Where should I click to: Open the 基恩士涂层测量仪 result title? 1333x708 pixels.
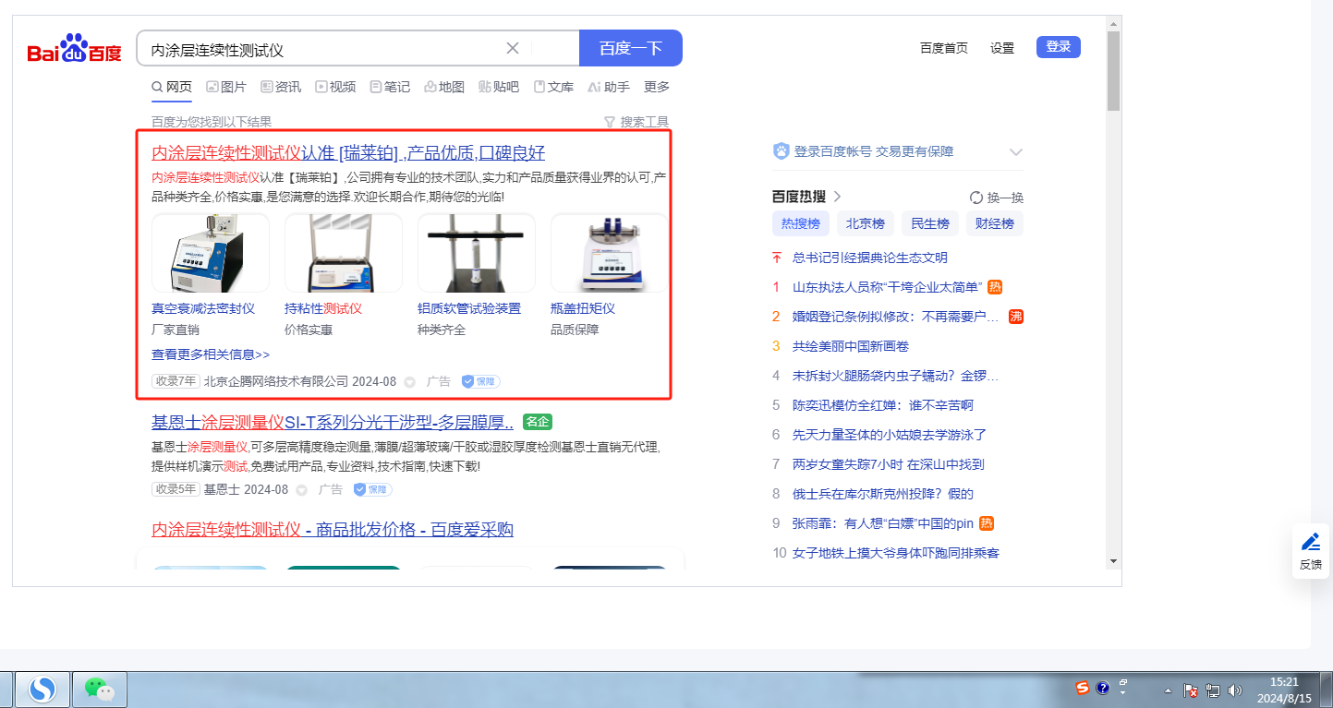pos(333,422)
